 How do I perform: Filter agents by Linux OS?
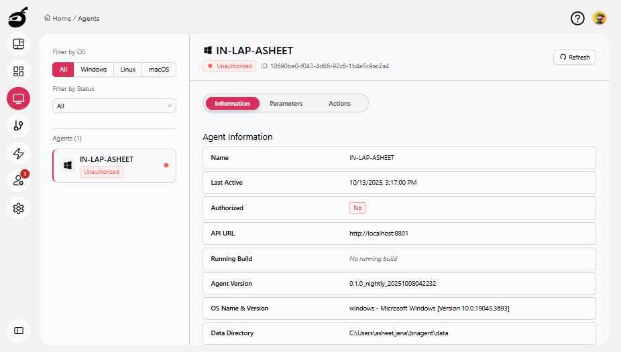coord(128,70)
